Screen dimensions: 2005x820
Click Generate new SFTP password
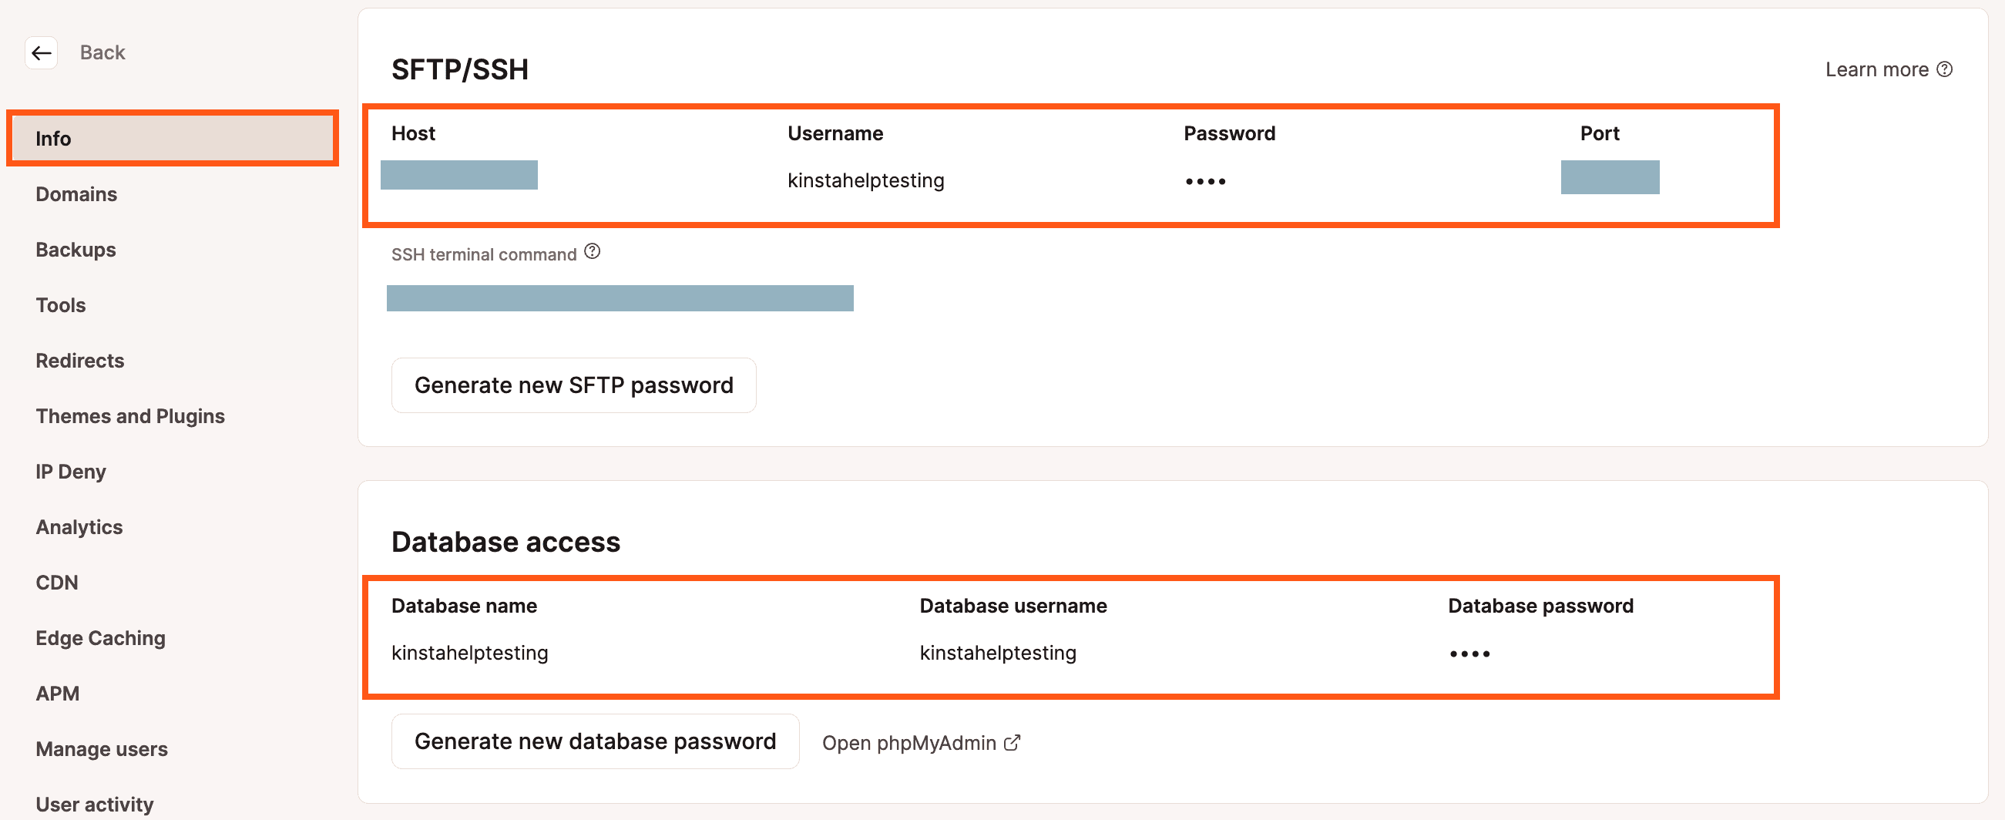pyautogui.click(x=573, y=385)
